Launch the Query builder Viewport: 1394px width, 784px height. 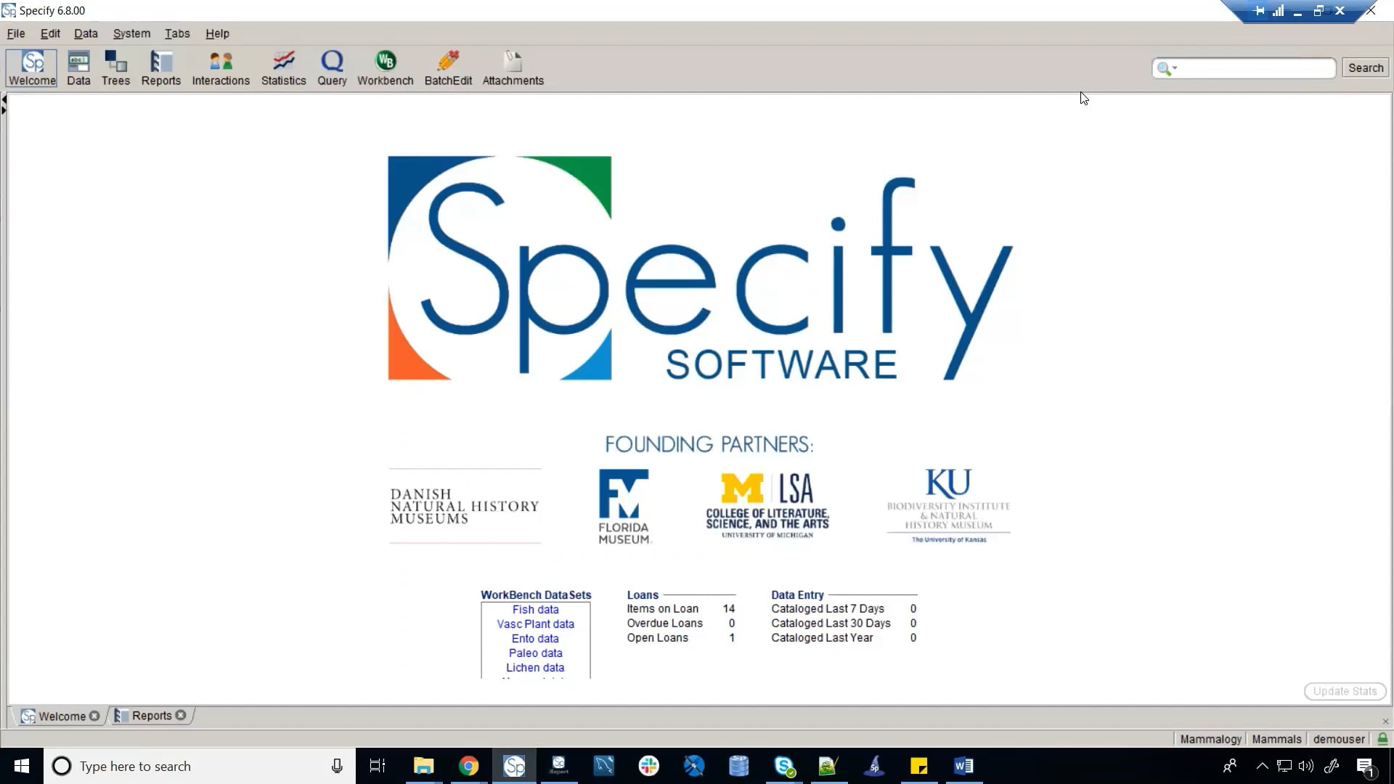[x=332, y=68]
